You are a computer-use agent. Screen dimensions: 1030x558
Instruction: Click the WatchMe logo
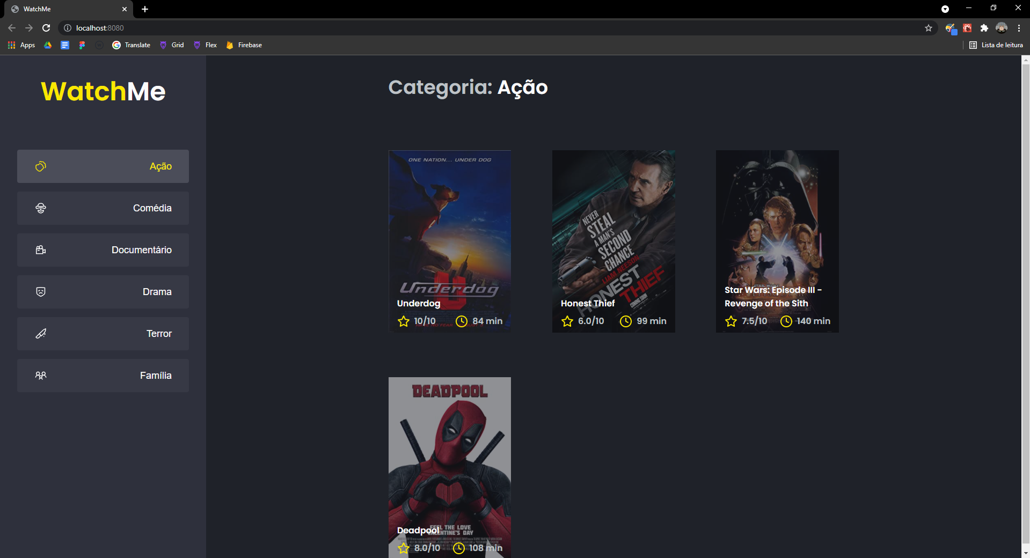pos(103,91)
